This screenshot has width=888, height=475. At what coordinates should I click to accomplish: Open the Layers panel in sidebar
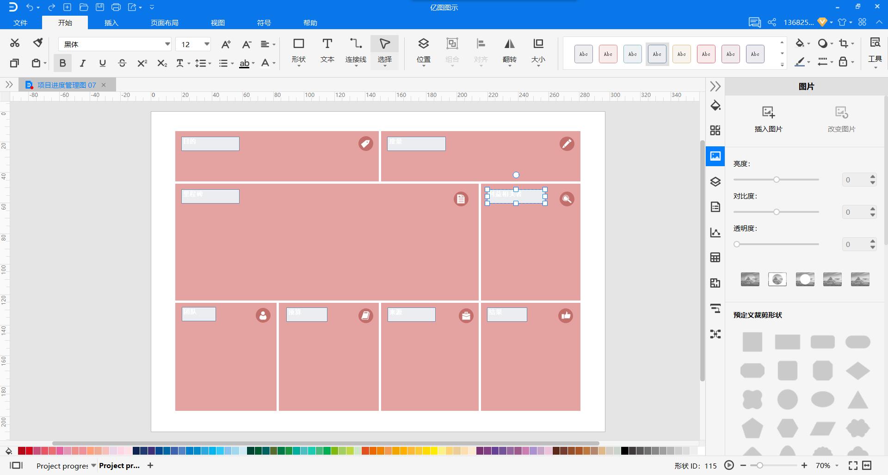(x=715, y=182)
